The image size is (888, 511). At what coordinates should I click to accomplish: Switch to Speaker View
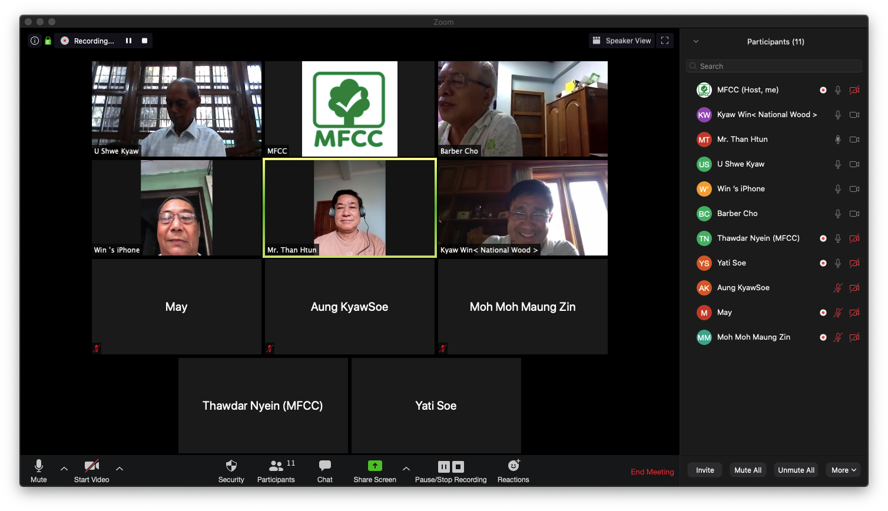click(622, 41)
